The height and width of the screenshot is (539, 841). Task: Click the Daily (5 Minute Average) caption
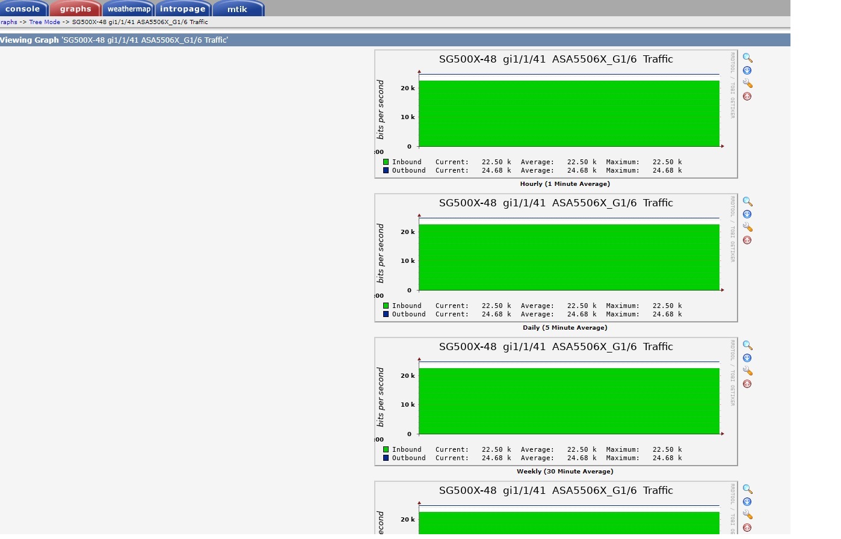[565, 328]
